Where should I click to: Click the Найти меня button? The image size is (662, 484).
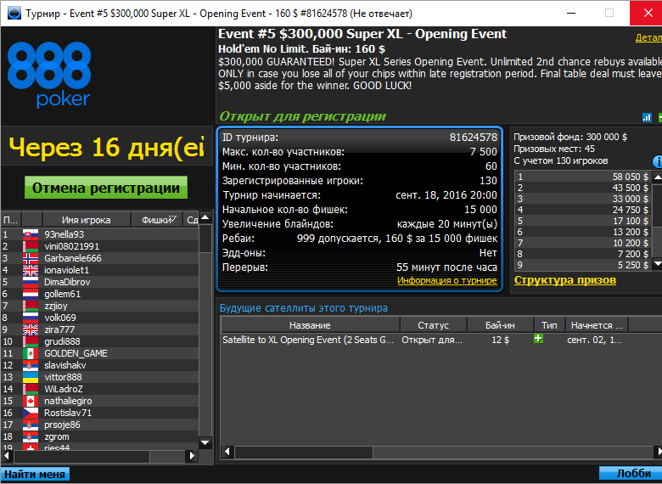click(35, 475)
